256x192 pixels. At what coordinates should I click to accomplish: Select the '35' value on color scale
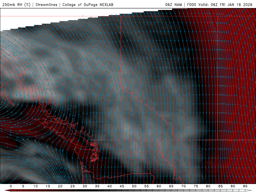point(97,186)
